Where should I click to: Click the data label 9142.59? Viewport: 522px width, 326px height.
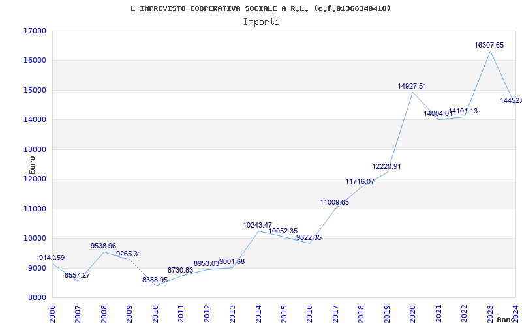[x=52, y=258]
